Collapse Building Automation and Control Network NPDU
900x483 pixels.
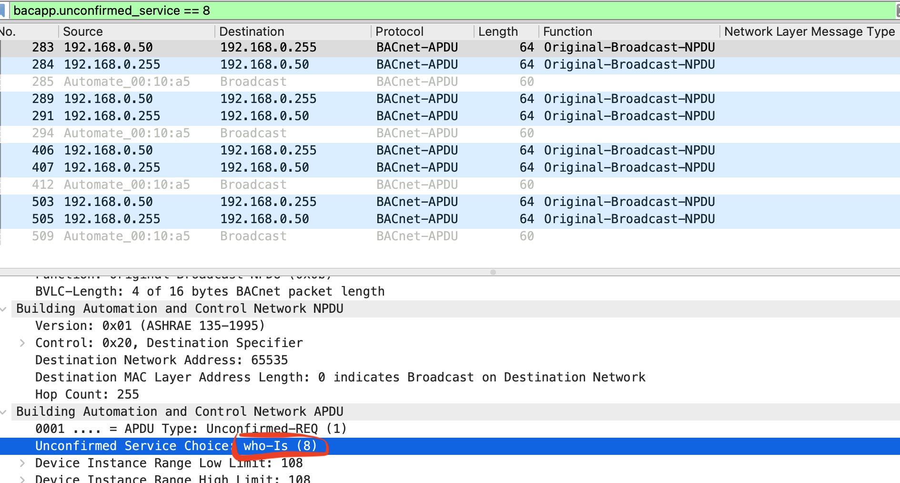(4, 308)
